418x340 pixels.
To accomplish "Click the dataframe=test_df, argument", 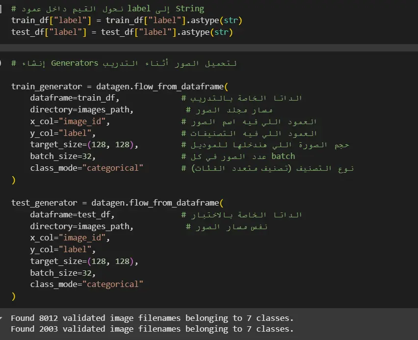I will pos(72,214).
